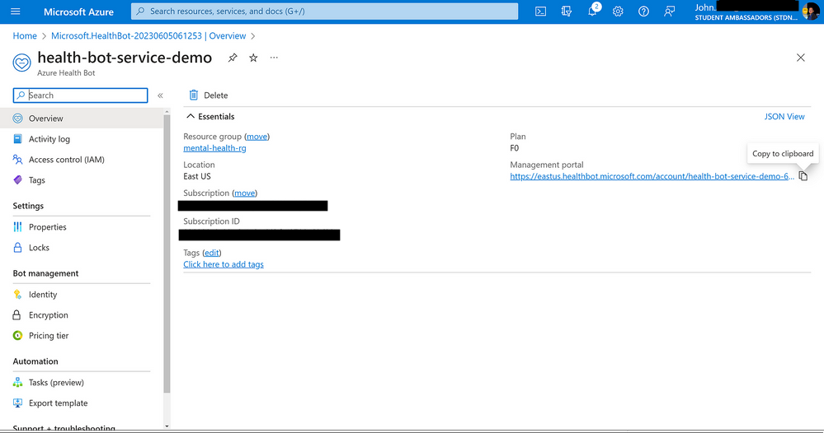Viewport: 824px width, 433px height.
Task: Click the account profile avatar
Action: click(x=810, y=11)
